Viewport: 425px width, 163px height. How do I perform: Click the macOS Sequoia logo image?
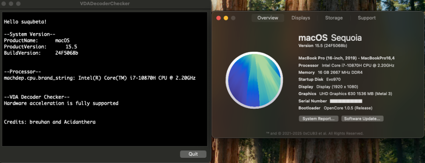click(x=254, y=80)
